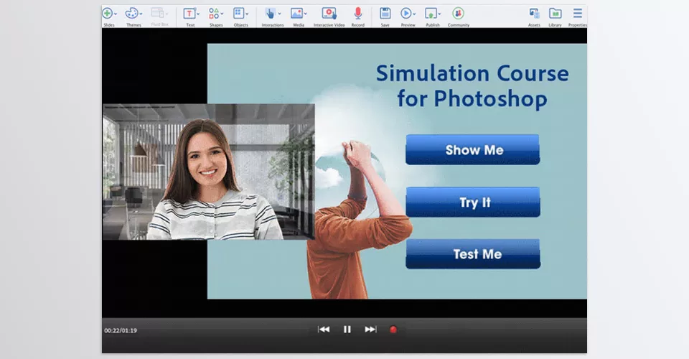Image resolution: width=689 pixels, height=359 pixels.
Task: Open the Interactions hand icon
Action: pos(271,13)
